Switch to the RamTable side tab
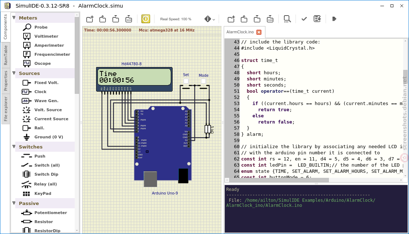Screen dimensions: 409x234 click(5, 55)
